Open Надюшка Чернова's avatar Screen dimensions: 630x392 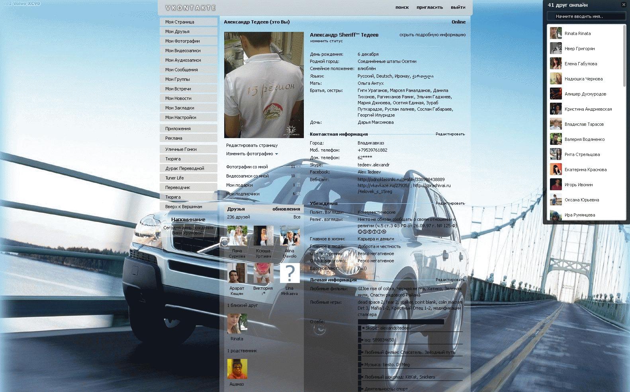pyautogui.click(x=556, y=78)
